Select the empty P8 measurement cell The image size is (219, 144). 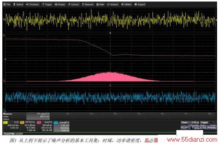pos(203,116)
